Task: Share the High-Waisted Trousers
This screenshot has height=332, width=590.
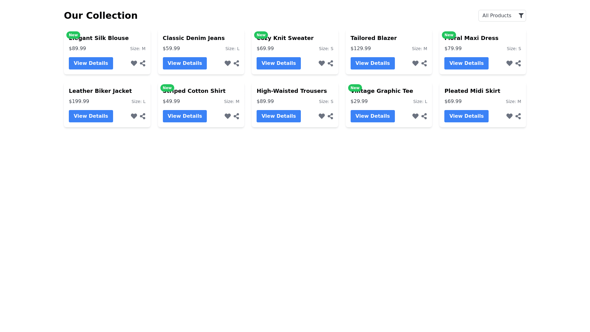Action: [x=330, y=116]
